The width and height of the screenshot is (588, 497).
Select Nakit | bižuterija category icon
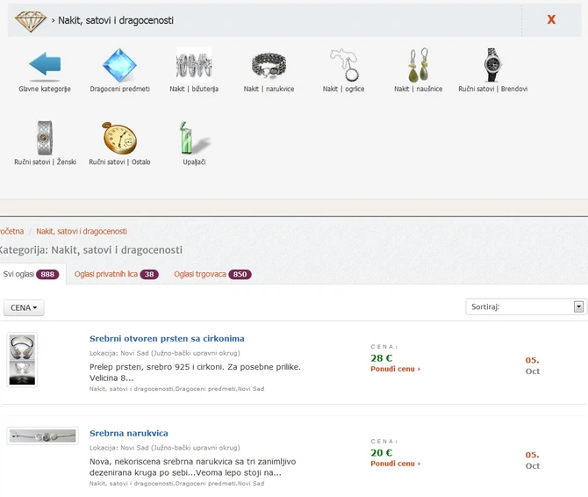[194, 66]
